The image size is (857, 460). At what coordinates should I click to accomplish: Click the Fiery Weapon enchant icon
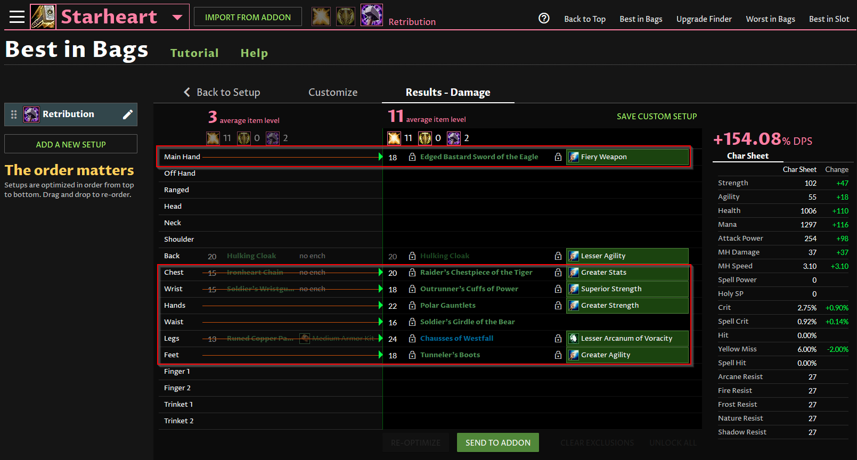(x=574, y=157)
